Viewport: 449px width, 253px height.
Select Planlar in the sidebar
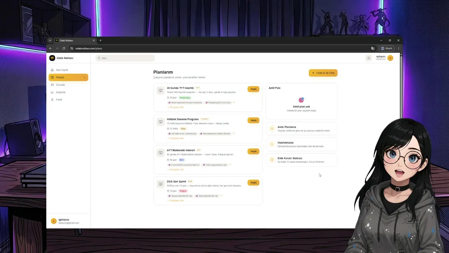tap(68, 77)
